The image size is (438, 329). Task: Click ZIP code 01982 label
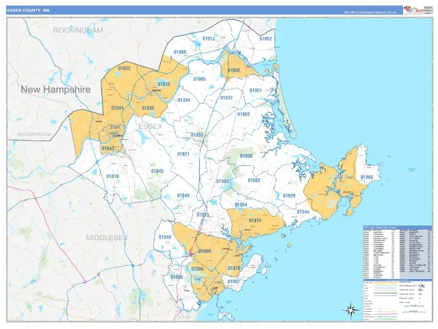254,180
